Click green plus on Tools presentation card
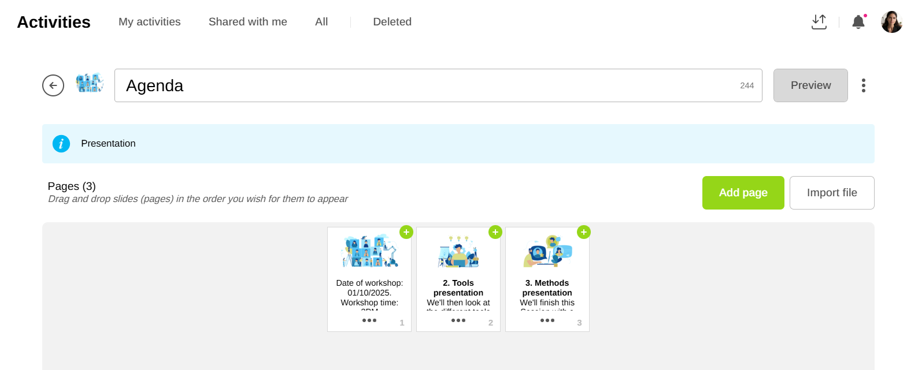 495,232
